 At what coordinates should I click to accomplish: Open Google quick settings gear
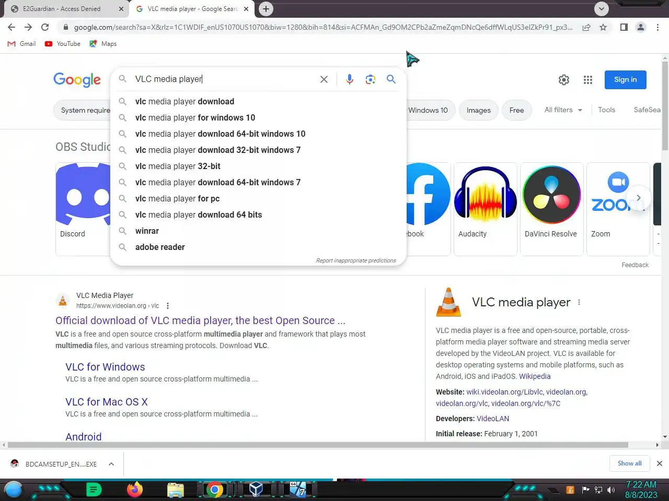coord(564,80)
